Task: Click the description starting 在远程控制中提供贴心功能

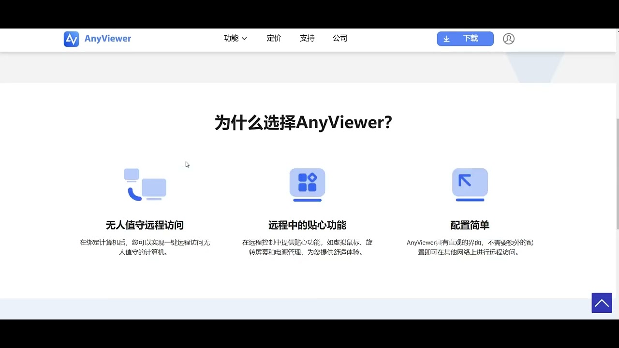Action: (308, 247)
